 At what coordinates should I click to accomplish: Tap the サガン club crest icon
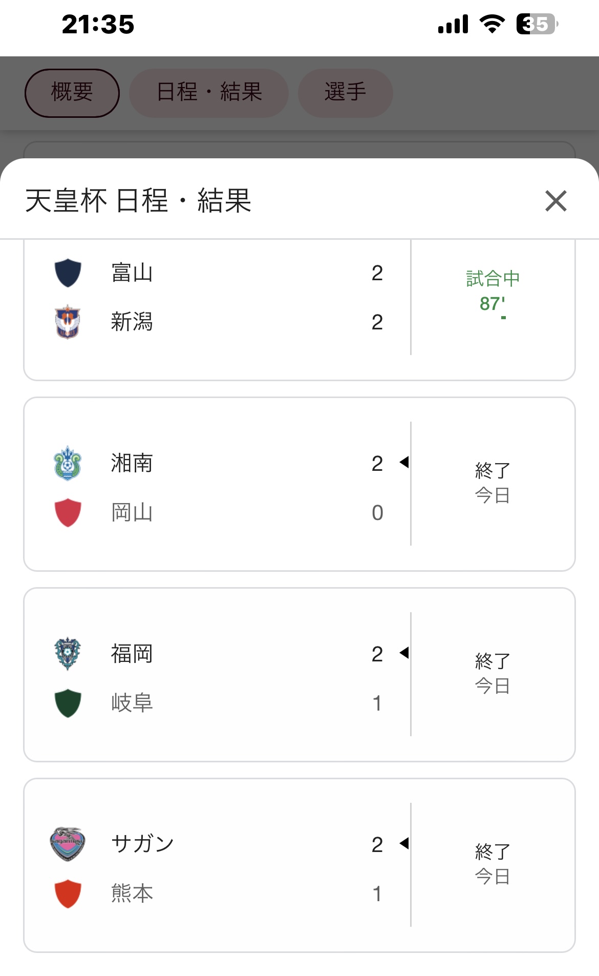68,844
